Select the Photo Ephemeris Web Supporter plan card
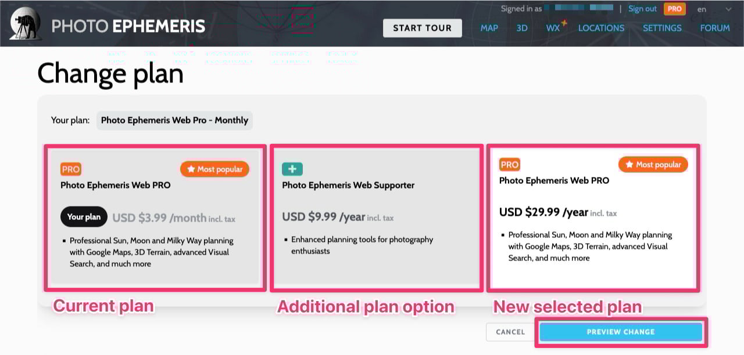The image size is (744, 355). [377, 218]
